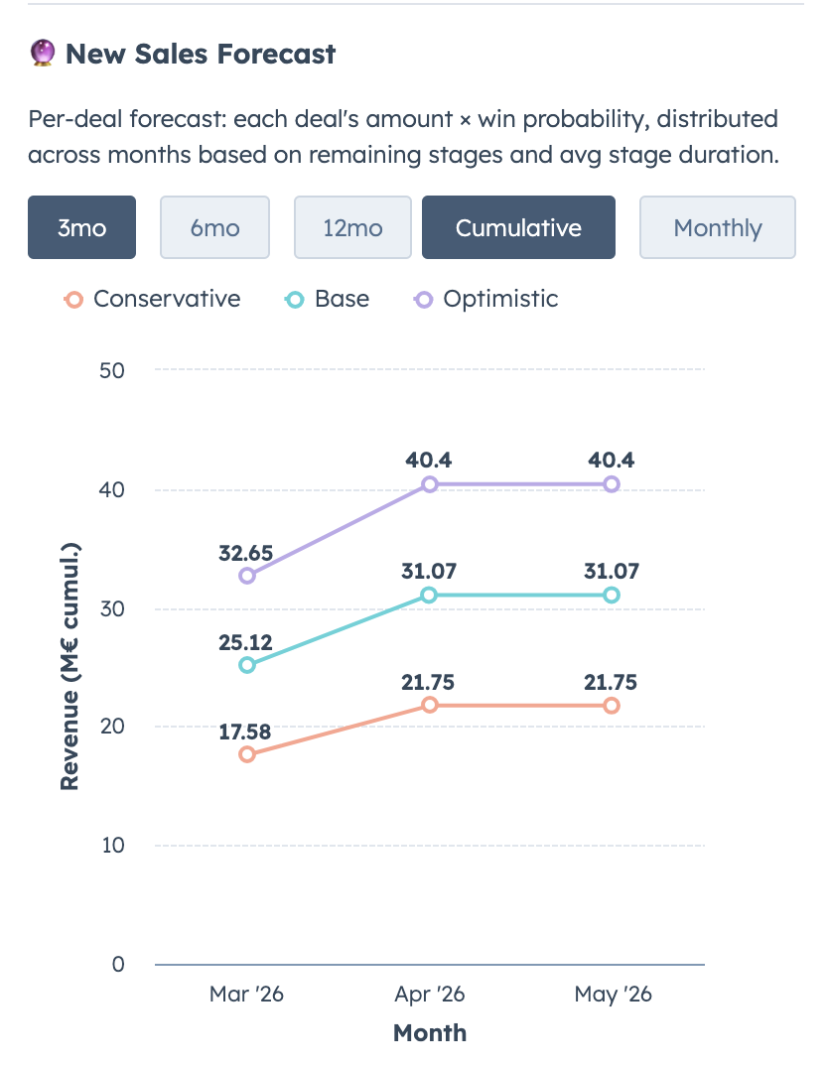Click Conservative 21.75 point at Apr '26
828x1068 pixels.
click(x=430, y=705)
